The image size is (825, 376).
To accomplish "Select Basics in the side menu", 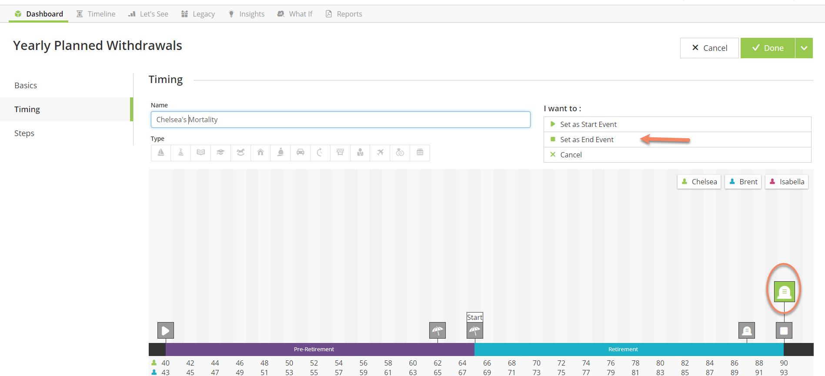I will (67, 85).
